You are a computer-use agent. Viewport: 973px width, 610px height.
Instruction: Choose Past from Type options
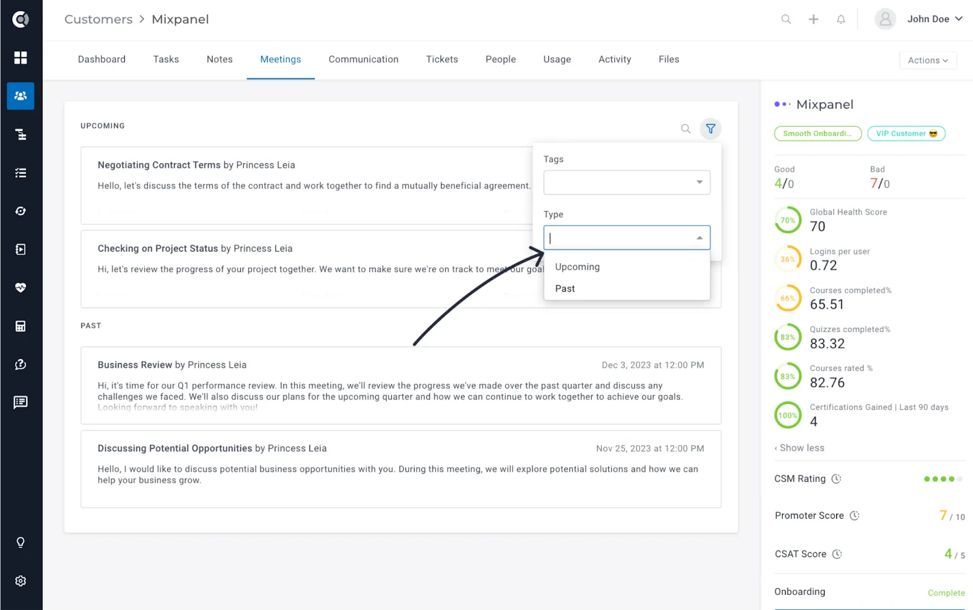click(x=627, y=289)
